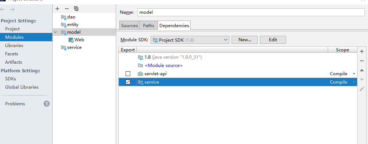Click the Module source folder icon
This screenshot has width=368, height=144.
140,65
